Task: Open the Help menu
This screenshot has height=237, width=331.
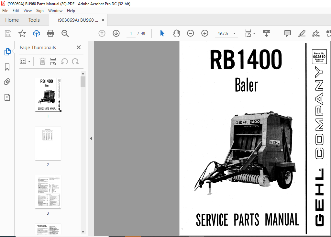Action: pyautogui.click(x=71, y=11)
